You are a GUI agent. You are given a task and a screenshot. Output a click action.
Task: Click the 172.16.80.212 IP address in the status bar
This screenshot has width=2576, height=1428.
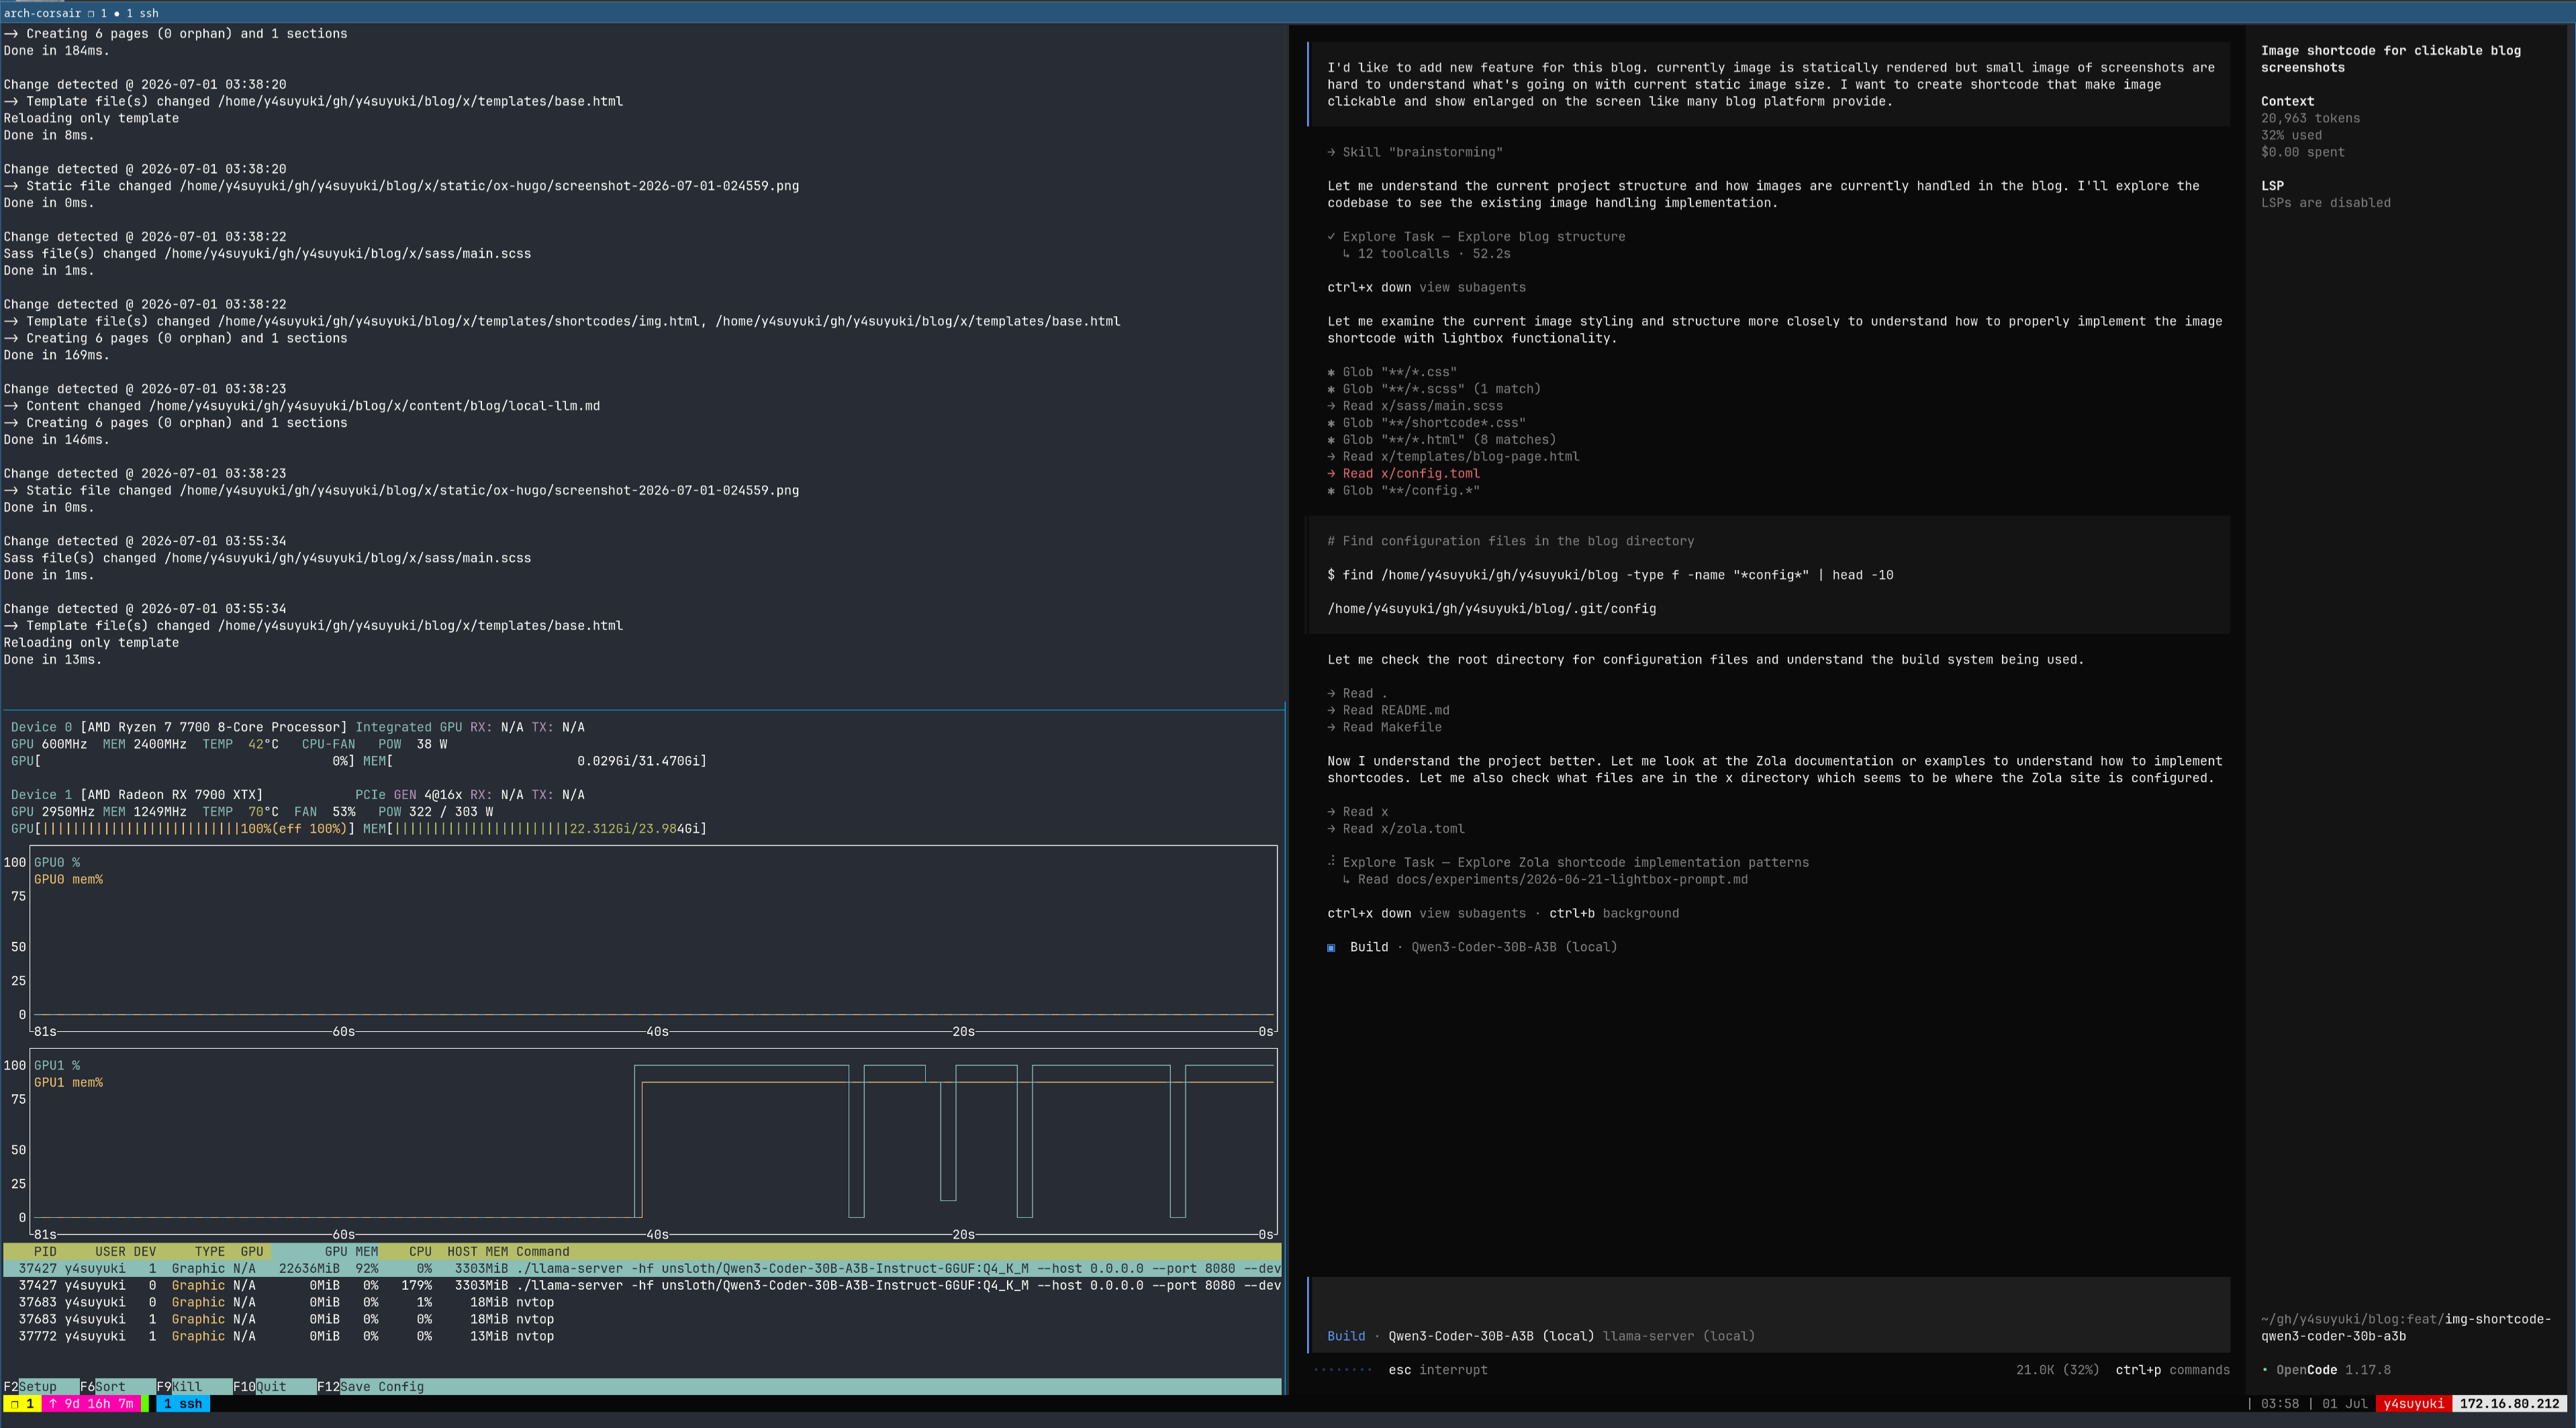pyautogui.click(x=2509, y=1404)
